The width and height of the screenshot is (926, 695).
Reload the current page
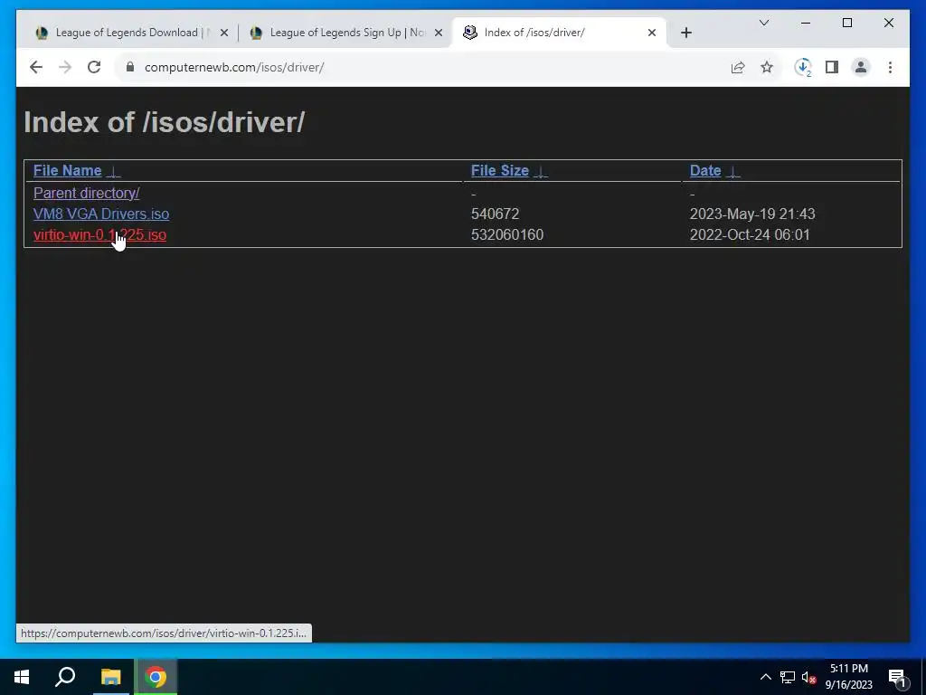[x=94, y=67]
